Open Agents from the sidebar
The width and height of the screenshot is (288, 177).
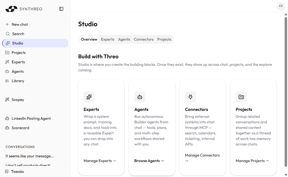(35, 71)
